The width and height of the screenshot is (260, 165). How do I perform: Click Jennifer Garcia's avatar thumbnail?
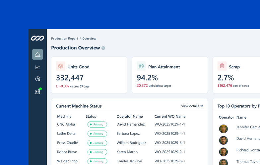pos(224,129)
